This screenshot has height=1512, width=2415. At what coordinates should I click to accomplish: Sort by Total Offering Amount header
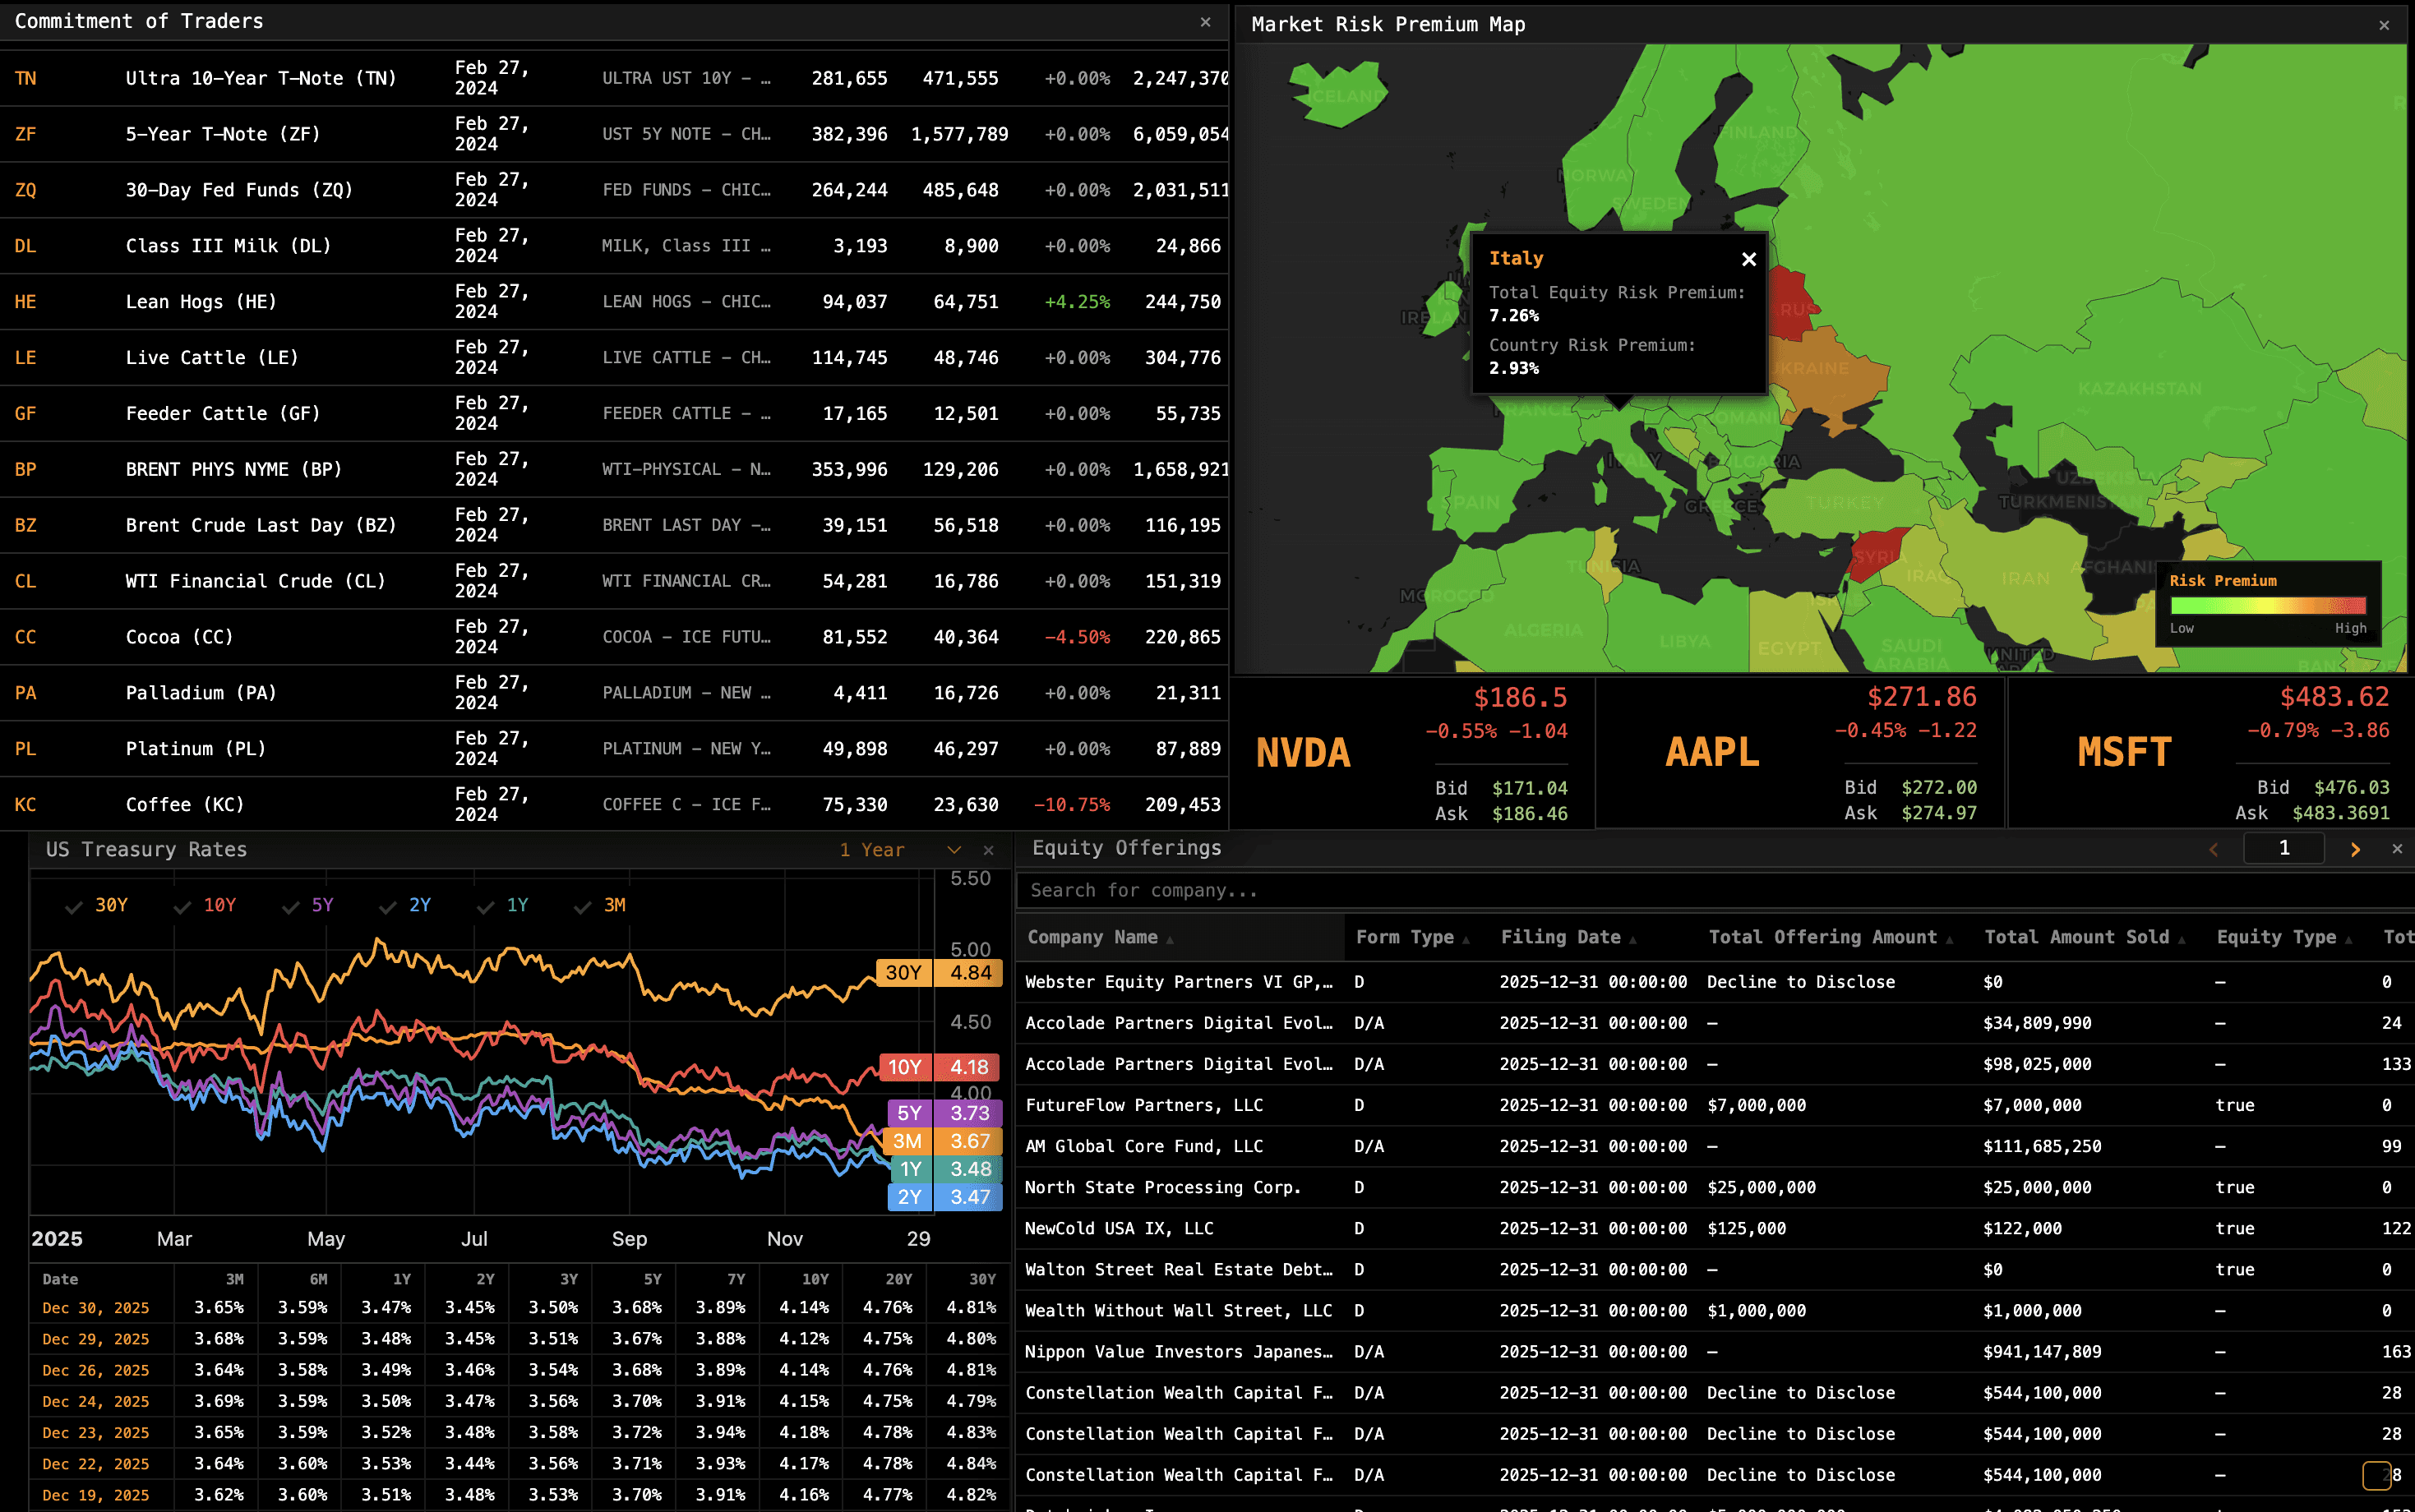point(1822,937)
